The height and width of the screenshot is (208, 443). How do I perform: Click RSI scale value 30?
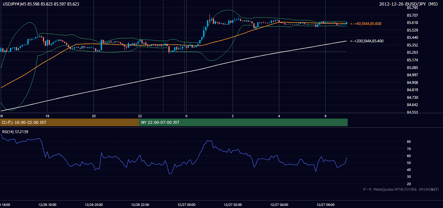409,177
